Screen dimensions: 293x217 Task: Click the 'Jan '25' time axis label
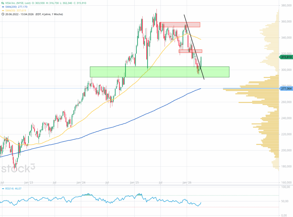134,182
